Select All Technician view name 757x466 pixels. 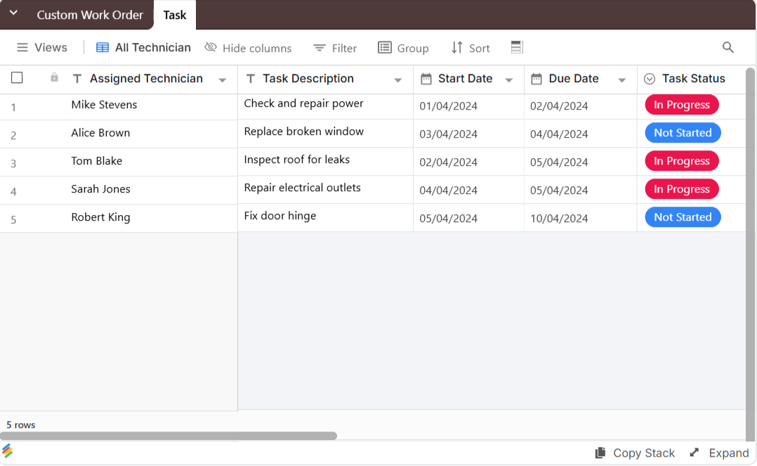(152, 47)
